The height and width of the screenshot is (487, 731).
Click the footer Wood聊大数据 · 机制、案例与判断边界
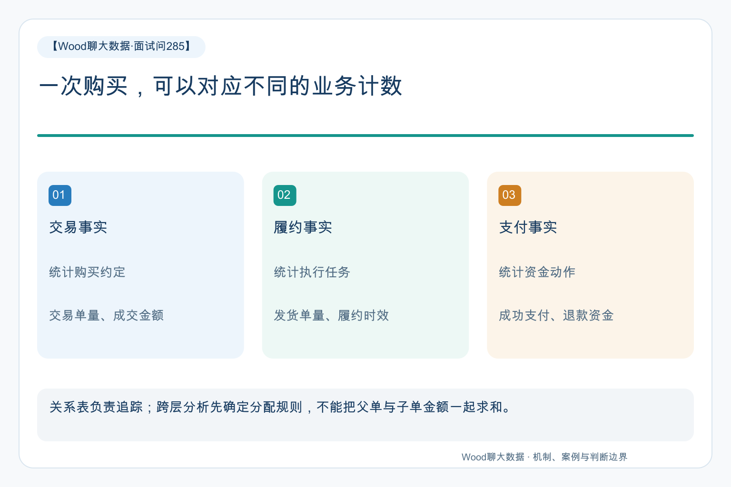(x=544, y=457)
